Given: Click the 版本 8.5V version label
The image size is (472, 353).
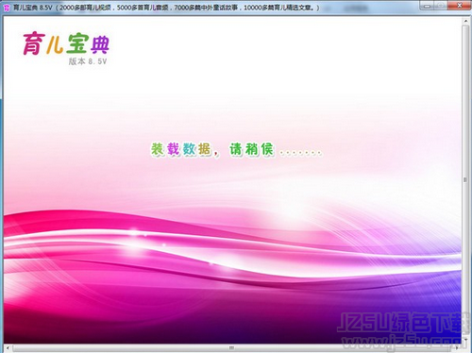Looking at the screenshot, I should [x=88, y=61].
